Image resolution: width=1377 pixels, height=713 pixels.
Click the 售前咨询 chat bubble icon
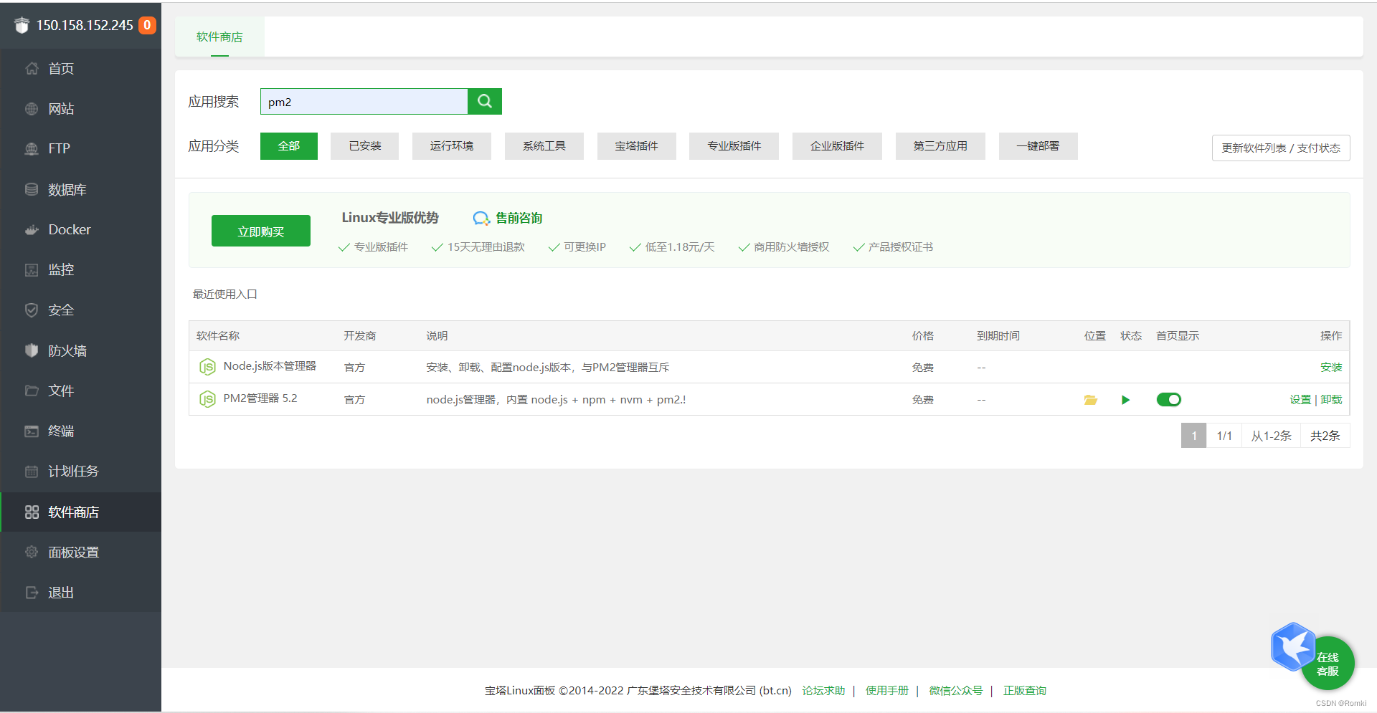tap(481, 218)
